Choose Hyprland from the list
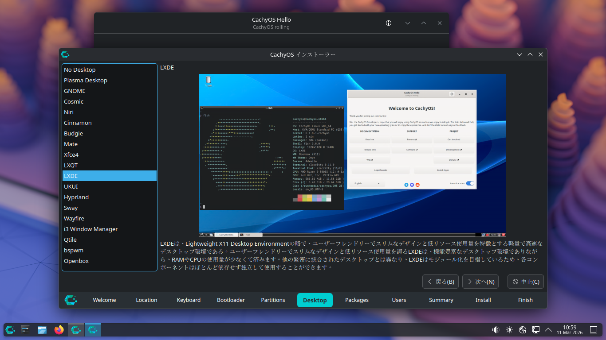The height and width of the screenshot is (340, 606). 109,197
